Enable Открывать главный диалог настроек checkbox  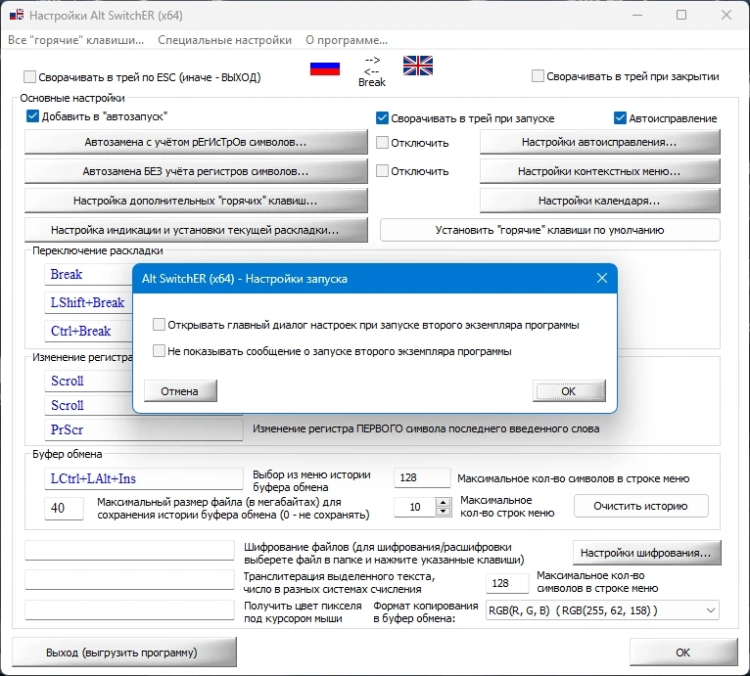click(159, 325)
